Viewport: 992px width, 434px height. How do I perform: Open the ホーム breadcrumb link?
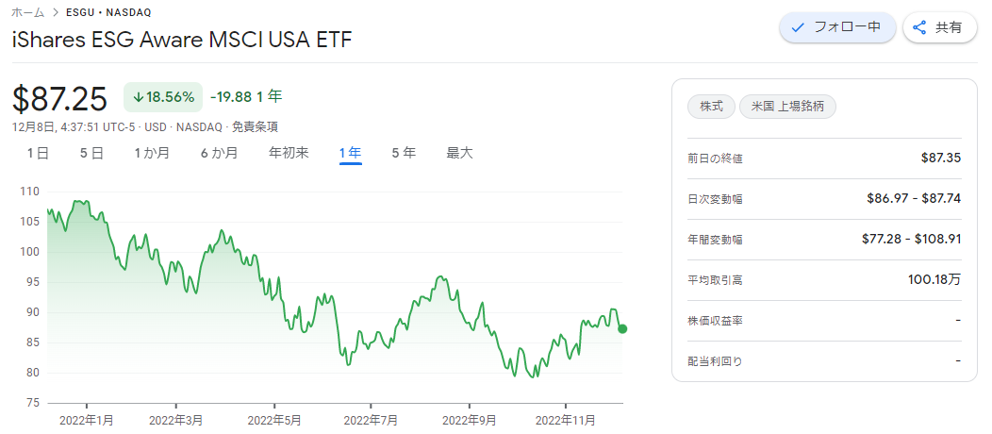tap(28, 12)
